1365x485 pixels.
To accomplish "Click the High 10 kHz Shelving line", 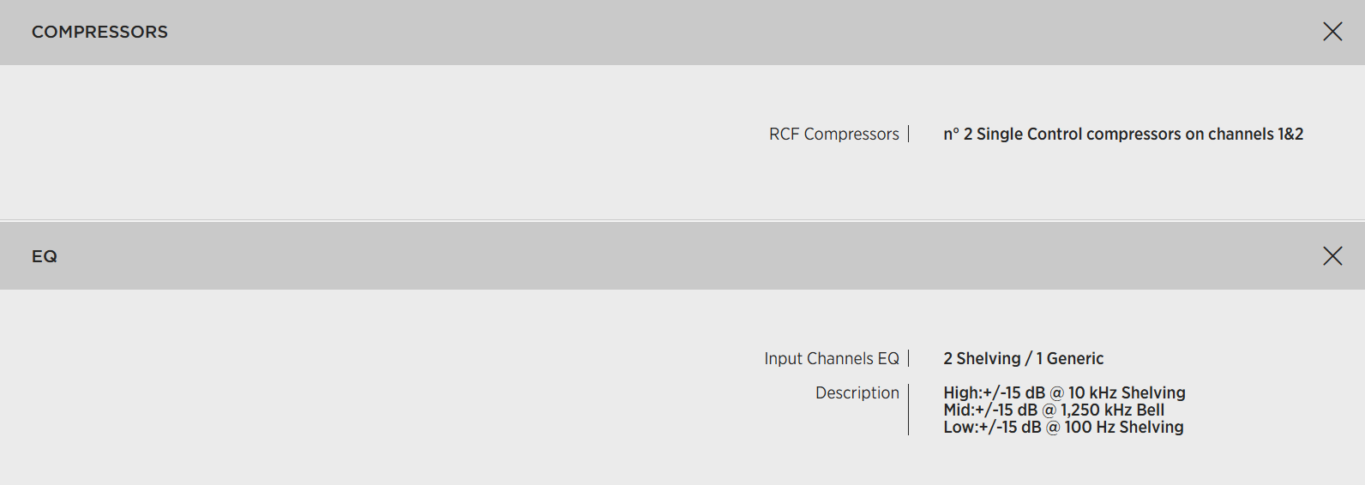I will coord(1064,393).
